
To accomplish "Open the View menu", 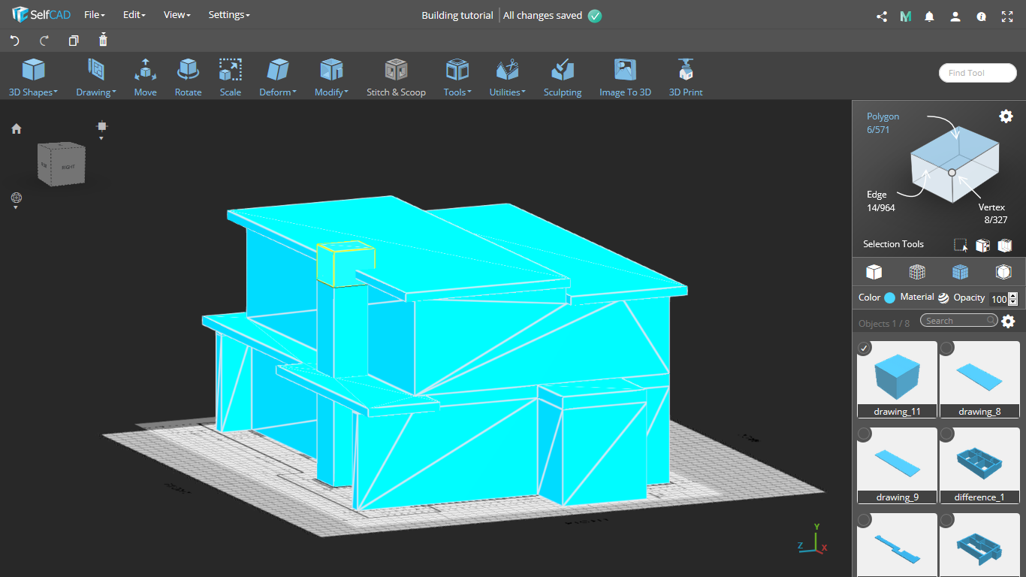I will pos(177,15).
